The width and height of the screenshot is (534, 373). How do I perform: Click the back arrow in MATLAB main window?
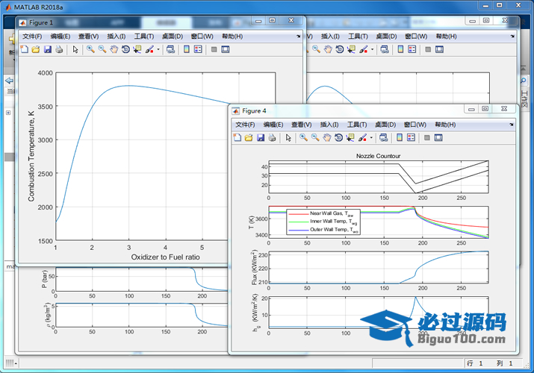pos(9,80)
